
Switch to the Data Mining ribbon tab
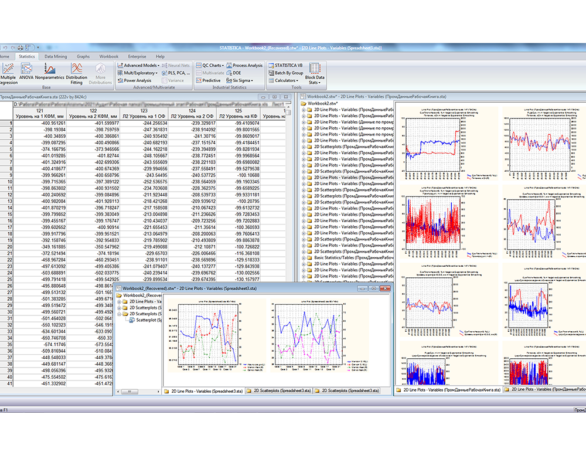click(55, 56)
